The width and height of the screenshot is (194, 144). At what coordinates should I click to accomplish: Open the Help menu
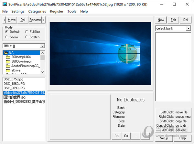point(84,11)
